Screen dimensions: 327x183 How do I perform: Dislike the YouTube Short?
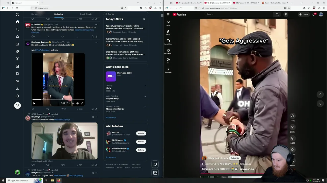click(x=293, y=127)
